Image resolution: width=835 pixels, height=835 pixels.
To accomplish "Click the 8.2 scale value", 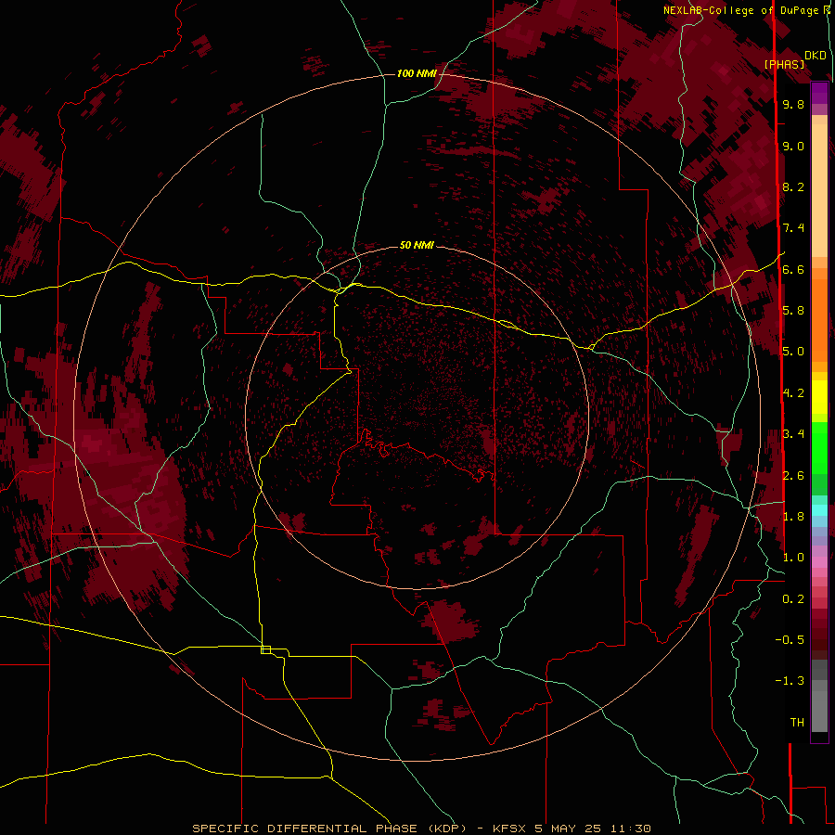I will tap(793, 186).
